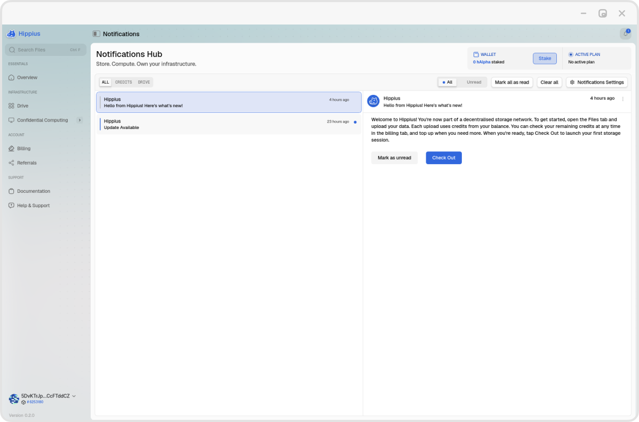Filter notifications by Unread
Image resolution: width=639 pixels, height=422 pixels.
(474, 82)
